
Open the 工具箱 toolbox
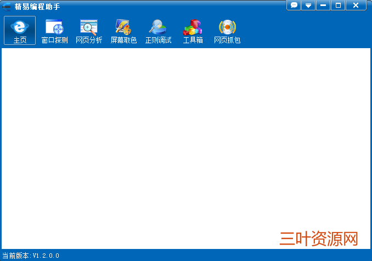point(193,27)
